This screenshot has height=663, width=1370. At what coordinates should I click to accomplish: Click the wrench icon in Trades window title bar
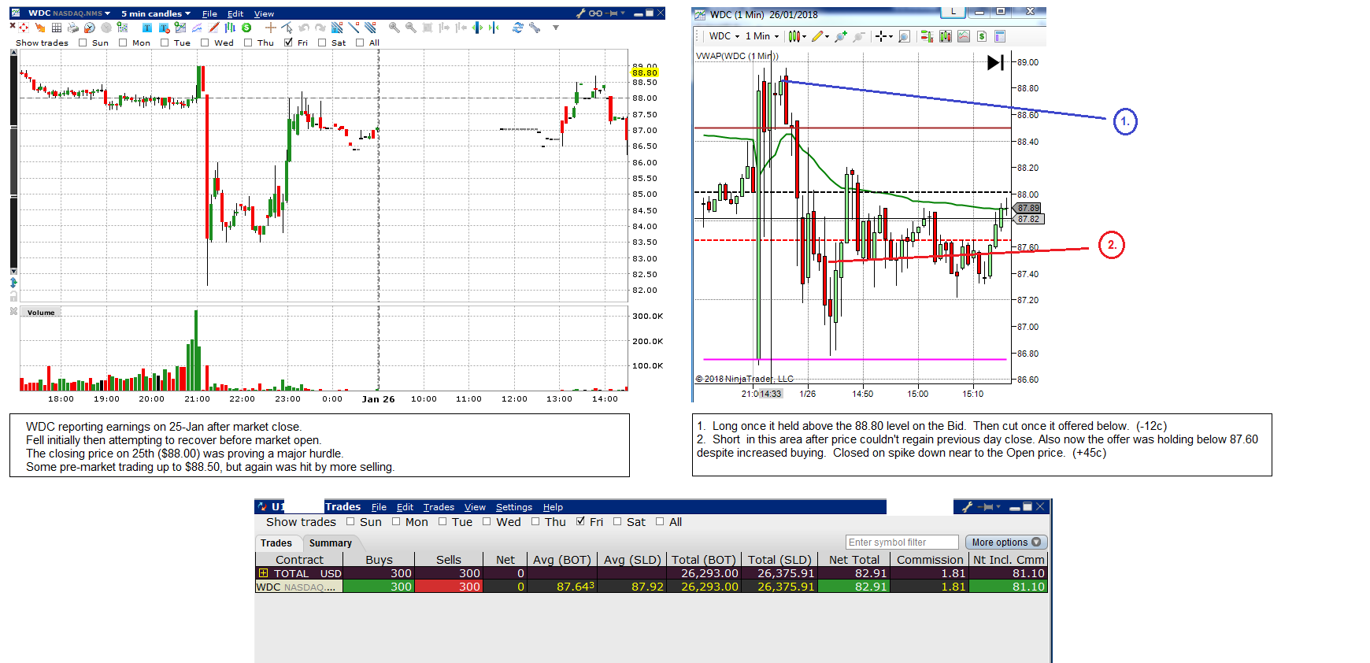[x=967, y=507]
